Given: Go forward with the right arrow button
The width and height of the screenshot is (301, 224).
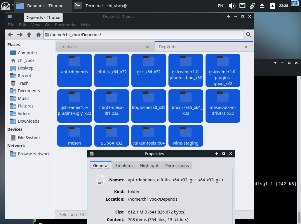Looking at the screenshot, I should coord(20,35).
